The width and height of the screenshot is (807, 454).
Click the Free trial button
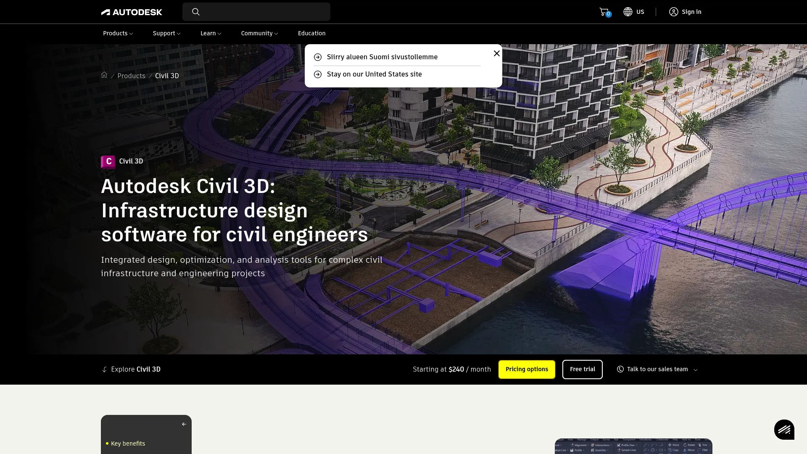click(582, 370)
